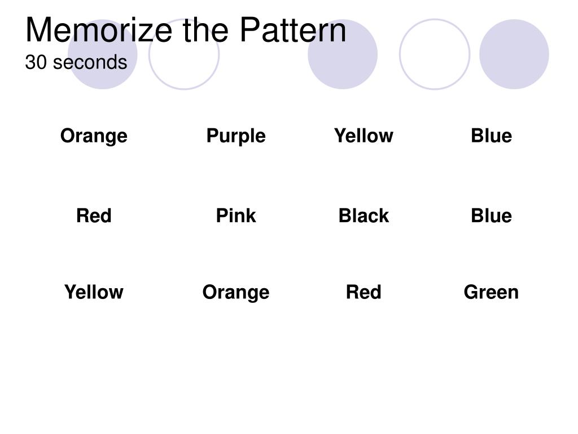Select the word Pink

tap(236, 215)
